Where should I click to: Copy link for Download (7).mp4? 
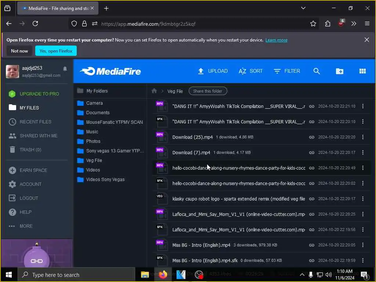(x=311, y=152)
